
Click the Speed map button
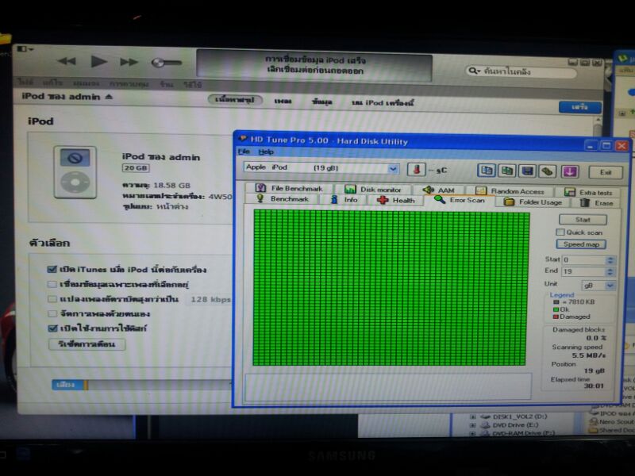[582, 244]
